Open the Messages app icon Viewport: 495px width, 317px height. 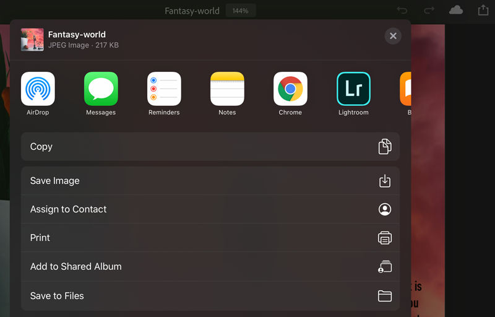pos(101,89)
